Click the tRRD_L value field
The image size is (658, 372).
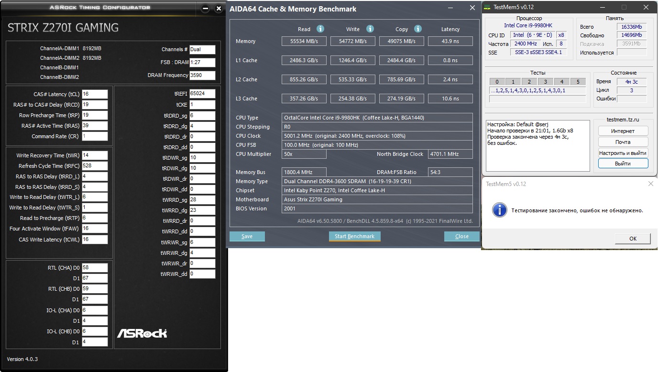point(95,176)
